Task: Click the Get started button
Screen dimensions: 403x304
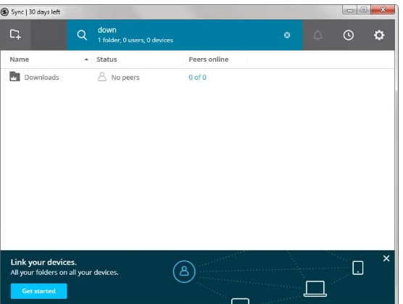Action: click(39, 291)
